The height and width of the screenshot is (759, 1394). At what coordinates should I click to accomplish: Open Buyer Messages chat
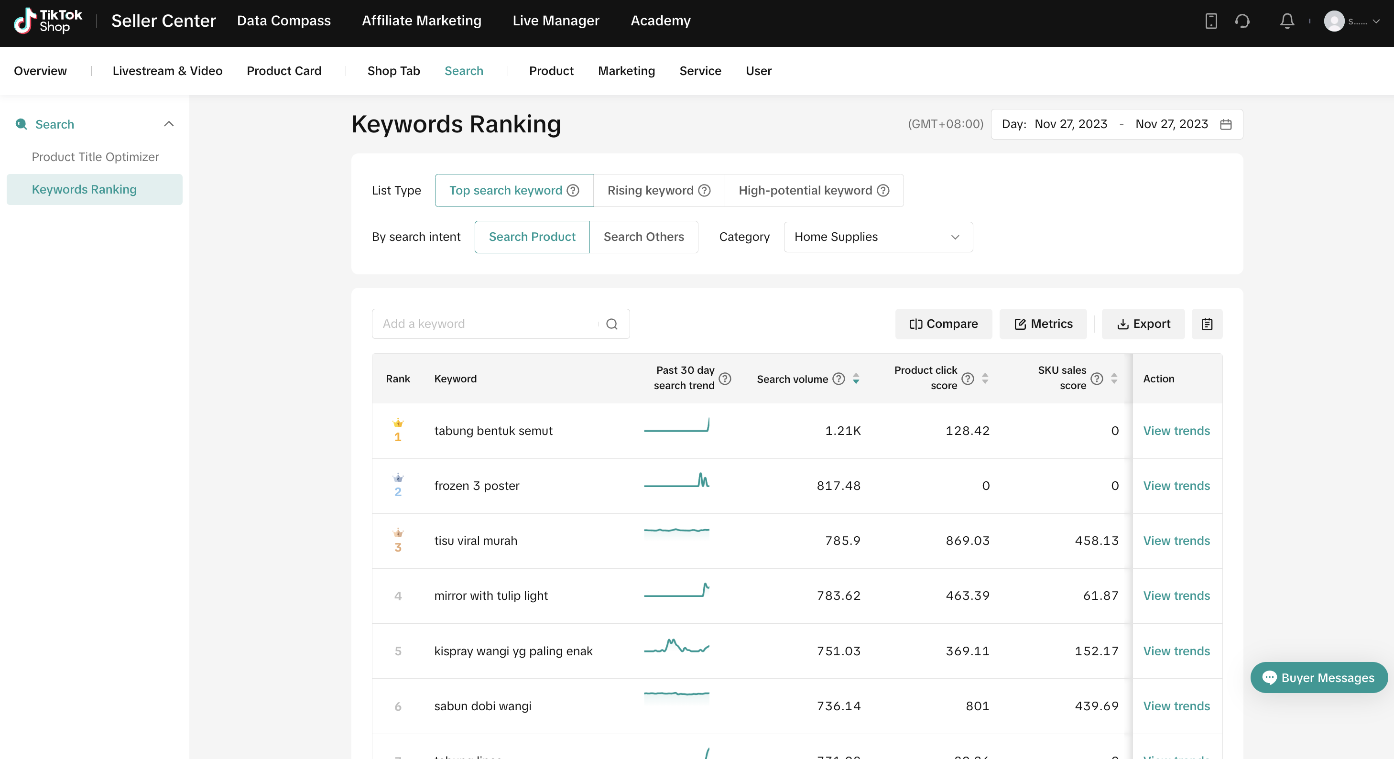pos(1319,677)
